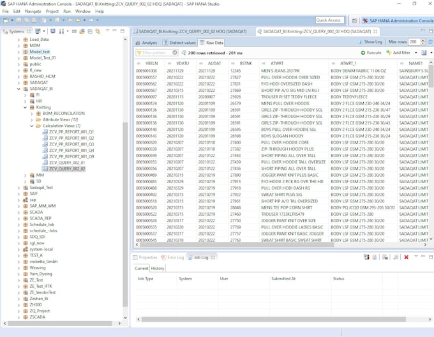Switch to the Distinct values tab
This screenshot has height=337, width=434.
(x=179, y=43)
